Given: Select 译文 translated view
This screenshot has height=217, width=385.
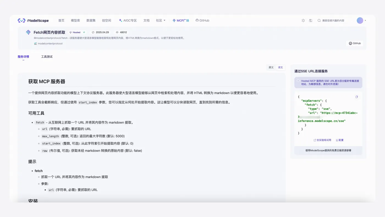Looking at the screenshot, I should pos(280,67).
